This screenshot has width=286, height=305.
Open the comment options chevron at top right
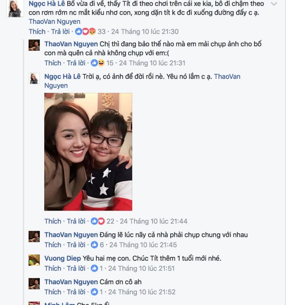click(x=273, y=4)
